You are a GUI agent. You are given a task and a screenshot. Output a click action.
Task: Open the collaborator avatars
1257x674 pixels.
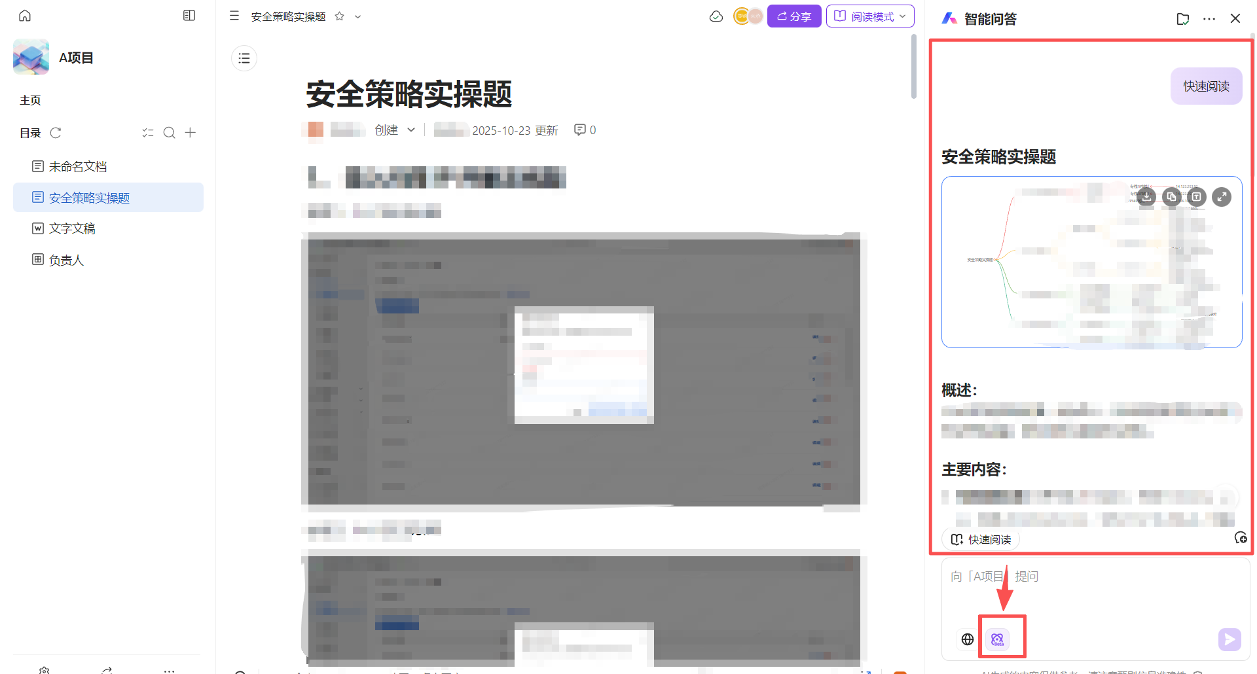tap(748, 16)
